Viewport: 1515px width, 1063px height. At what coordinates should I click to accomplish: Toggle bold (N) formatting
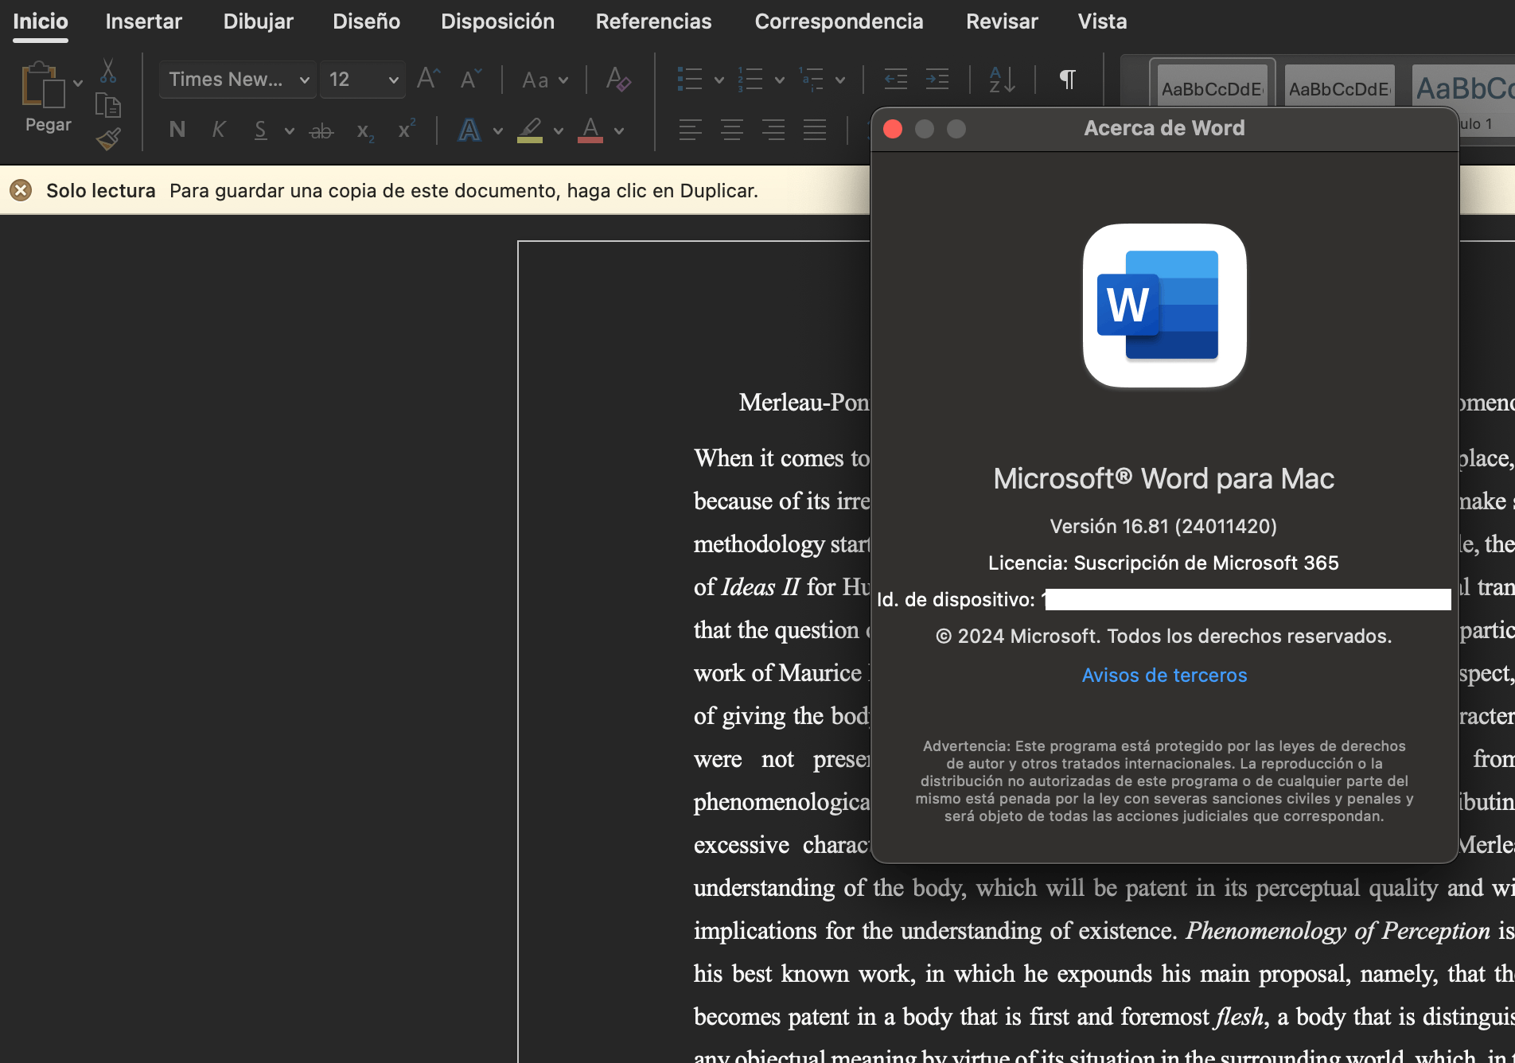tap(177, 130)
